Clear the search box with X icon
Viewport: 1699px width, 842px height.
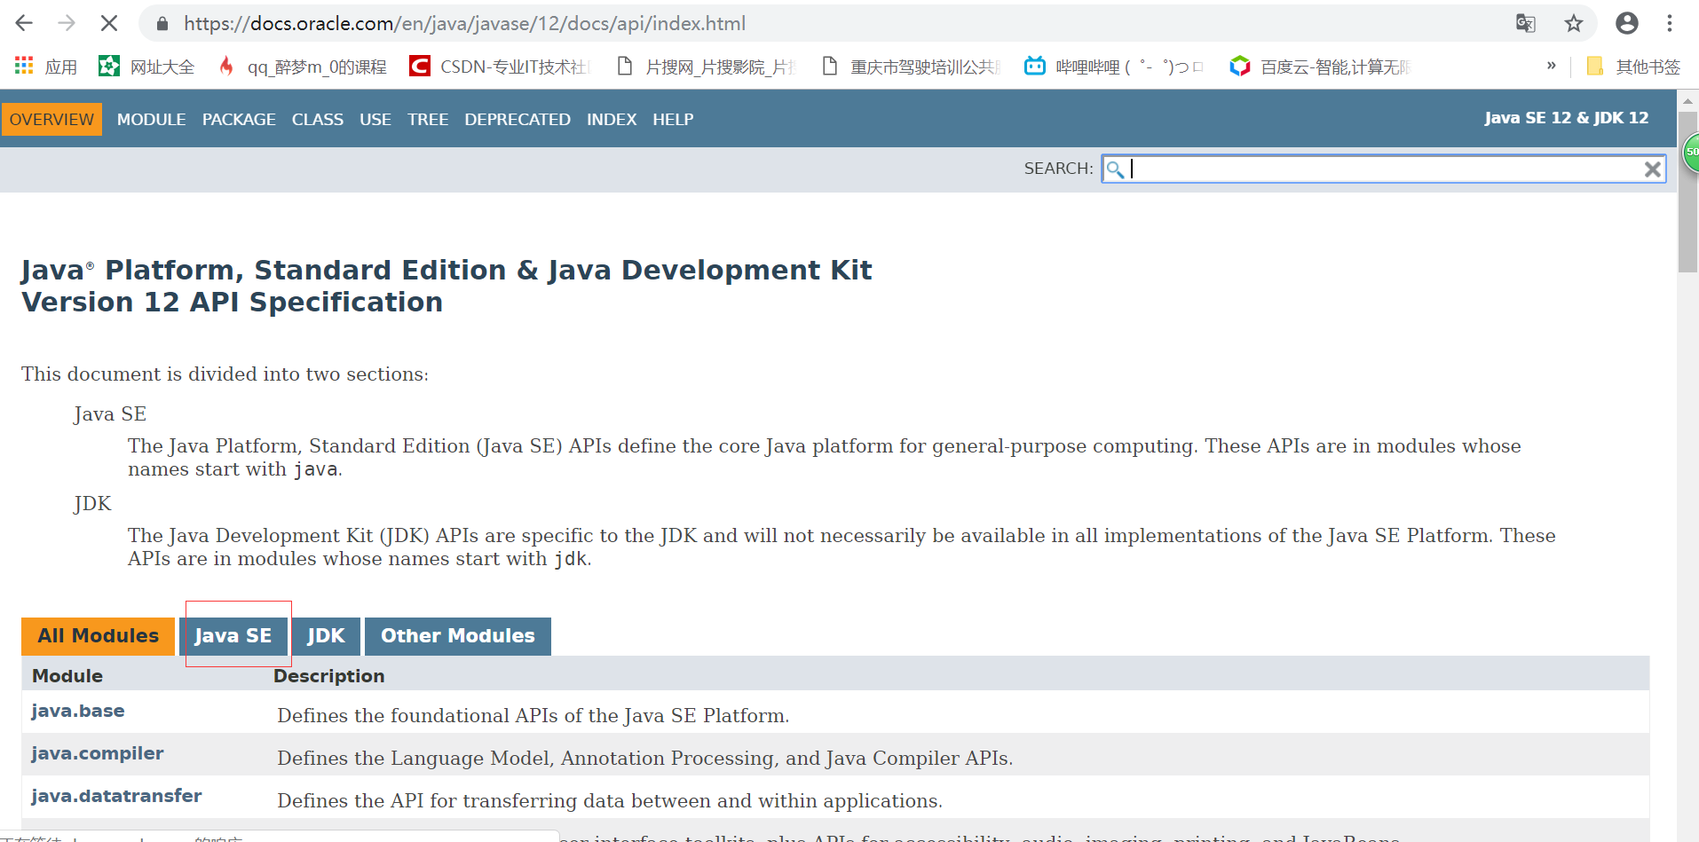(x=1652, y=169)
